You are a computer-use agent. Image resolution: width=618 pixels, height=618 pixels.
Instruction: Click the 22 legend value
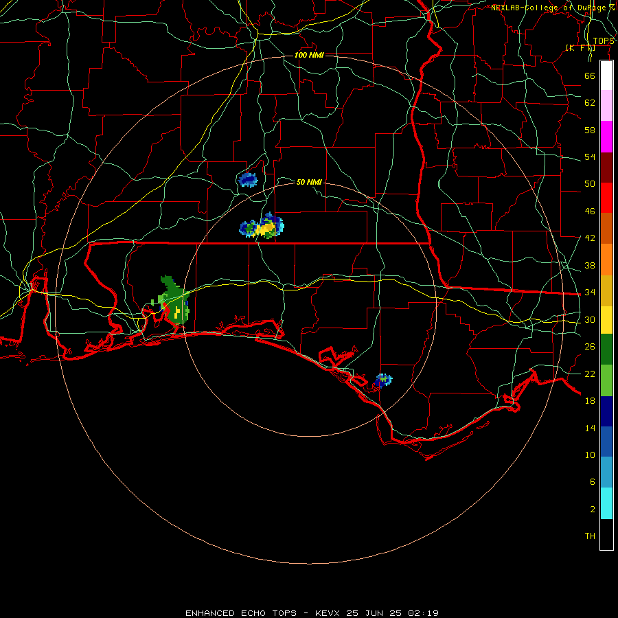[590, 374]
